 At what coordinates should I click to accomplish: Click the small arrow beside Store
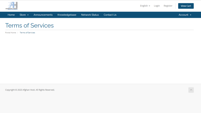pyautogui.click(x=28, y=15)
